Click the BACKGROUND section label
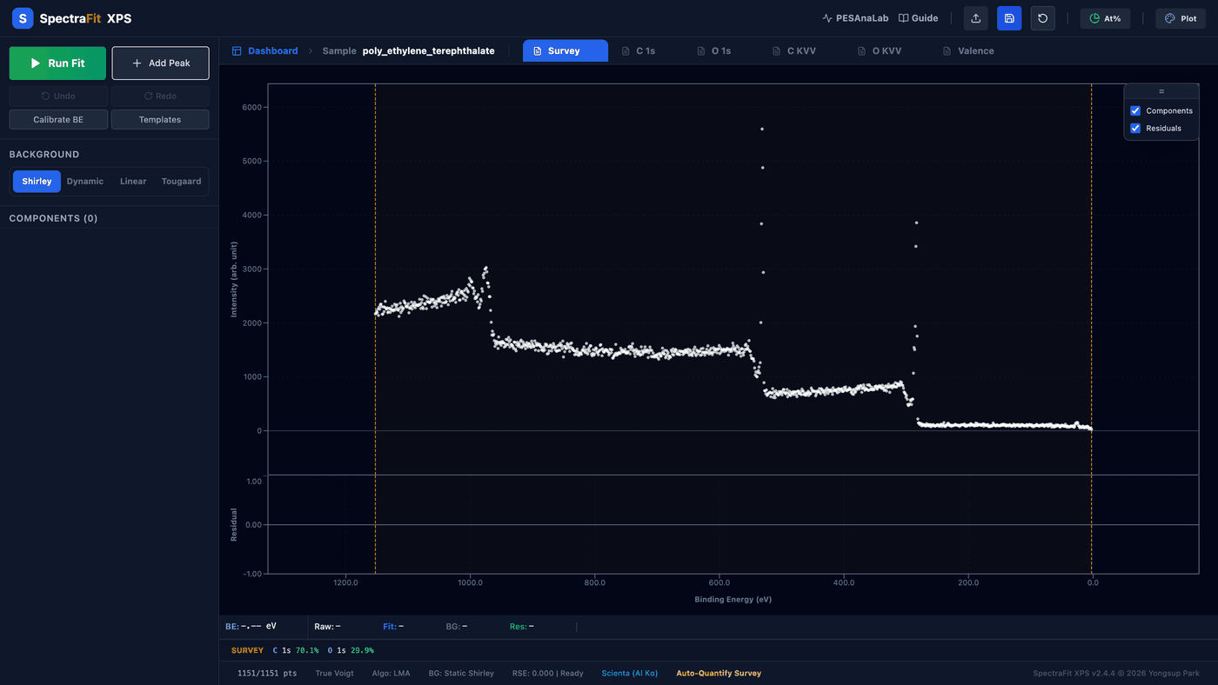1218x685 pixels. [x=44, y=155]
